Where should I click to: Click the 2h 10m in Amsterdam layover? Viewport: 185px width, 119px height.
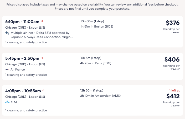[100, 96]
